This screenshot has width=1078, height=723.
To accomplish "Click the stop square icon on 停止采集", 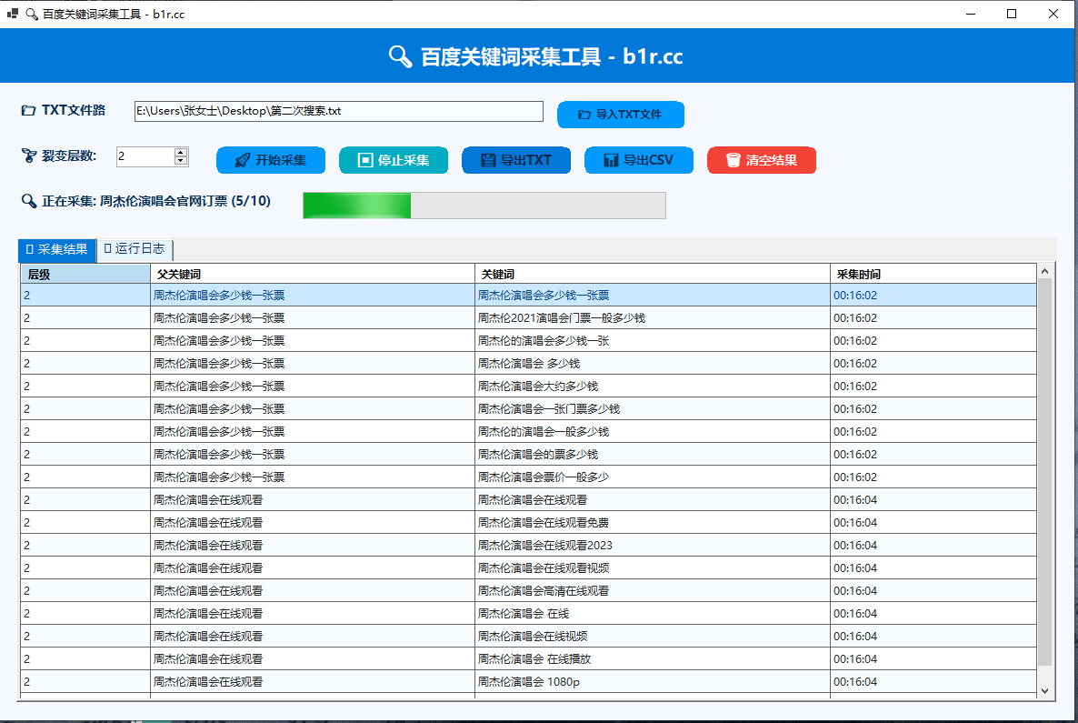I will [x=365, y=161].
